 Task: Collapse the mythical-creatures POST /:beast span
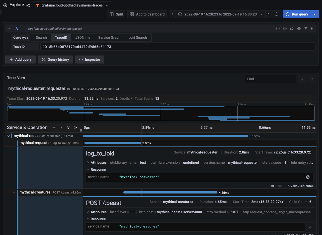(x=14, y=192)
